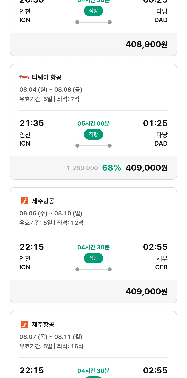Image resolution: width=187 pixels, height=378 pixels.
Task: Select the discounted 409,000원 T'way fare
Action: pyautogui.click(x=146, y=168)
